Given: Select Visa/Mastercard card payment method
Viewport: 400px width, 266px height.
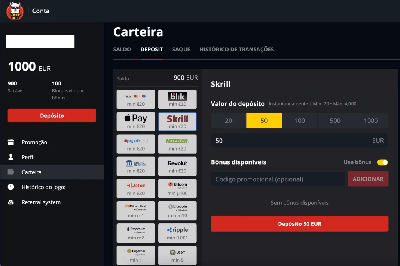Looking at the screenshot, I should pyautogui.click(x=136, y=99).
